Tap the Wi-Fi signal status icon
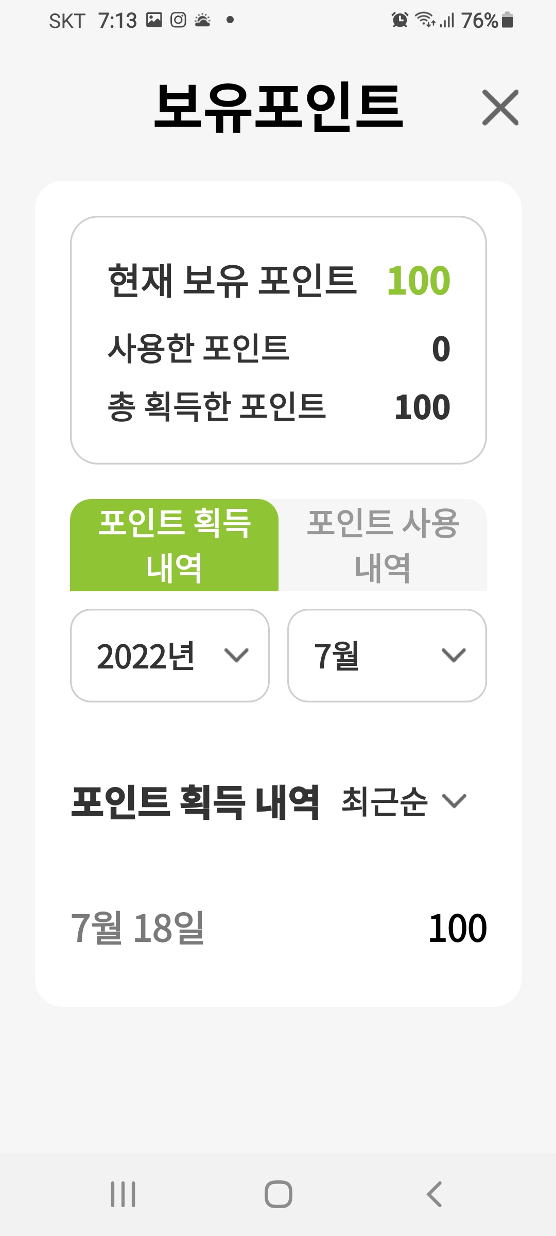 click(x=425, y=20)
